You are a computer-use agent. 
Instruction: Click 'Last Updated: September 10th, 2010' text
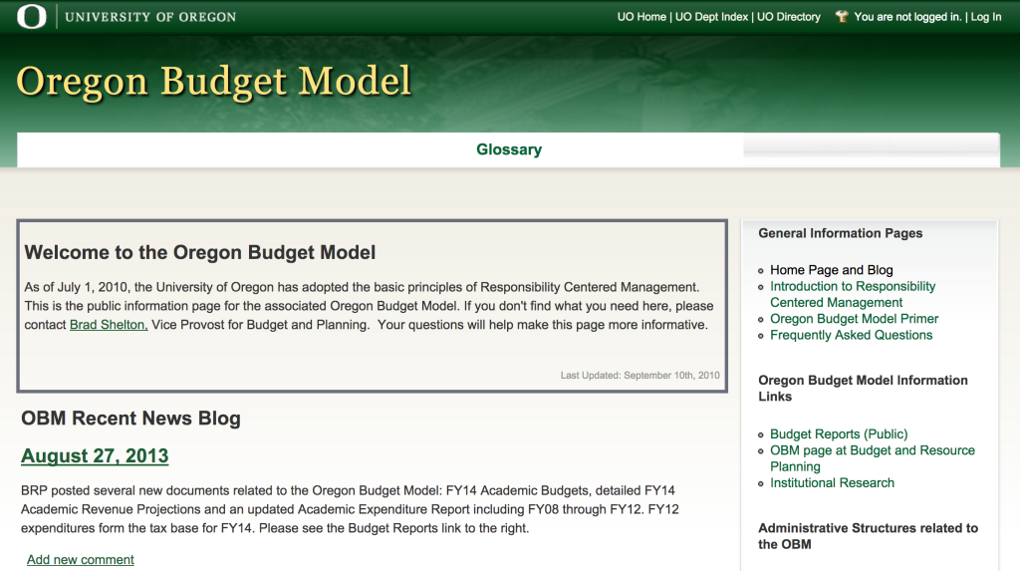point(640,375)
